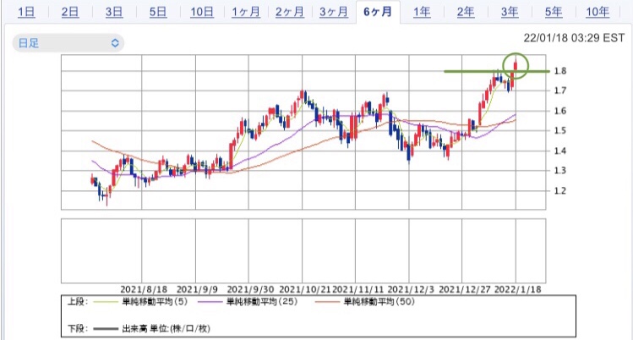Switch chart to the 2年 range
Viewport: 633px width, 340px height.
point(466,12)
